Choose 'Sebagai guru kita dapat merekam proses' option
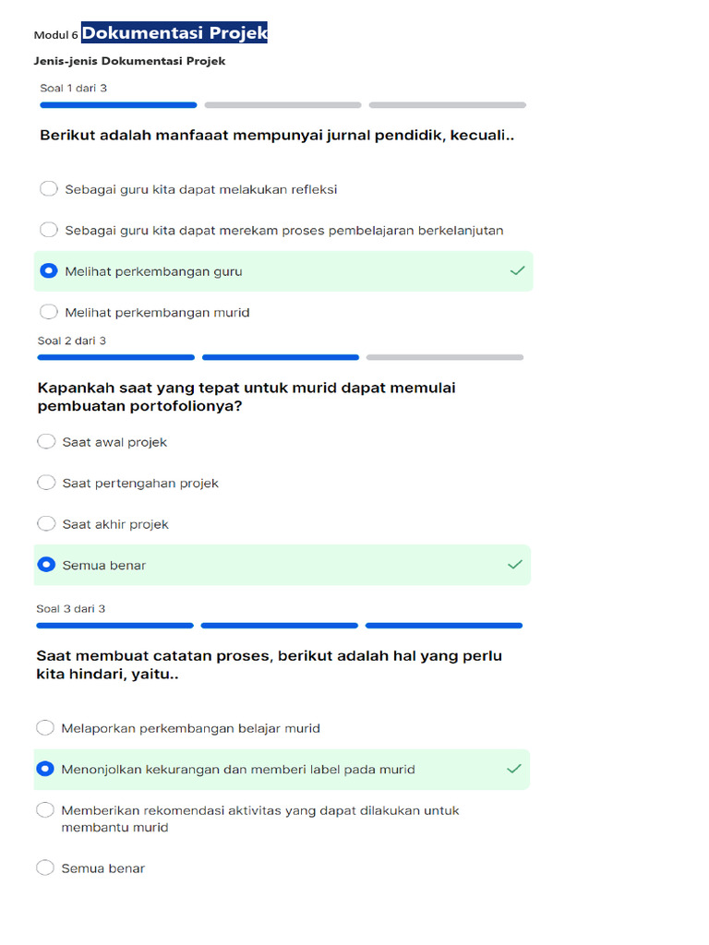Screen dimensions: 709x945 click(x=49, y=230)
